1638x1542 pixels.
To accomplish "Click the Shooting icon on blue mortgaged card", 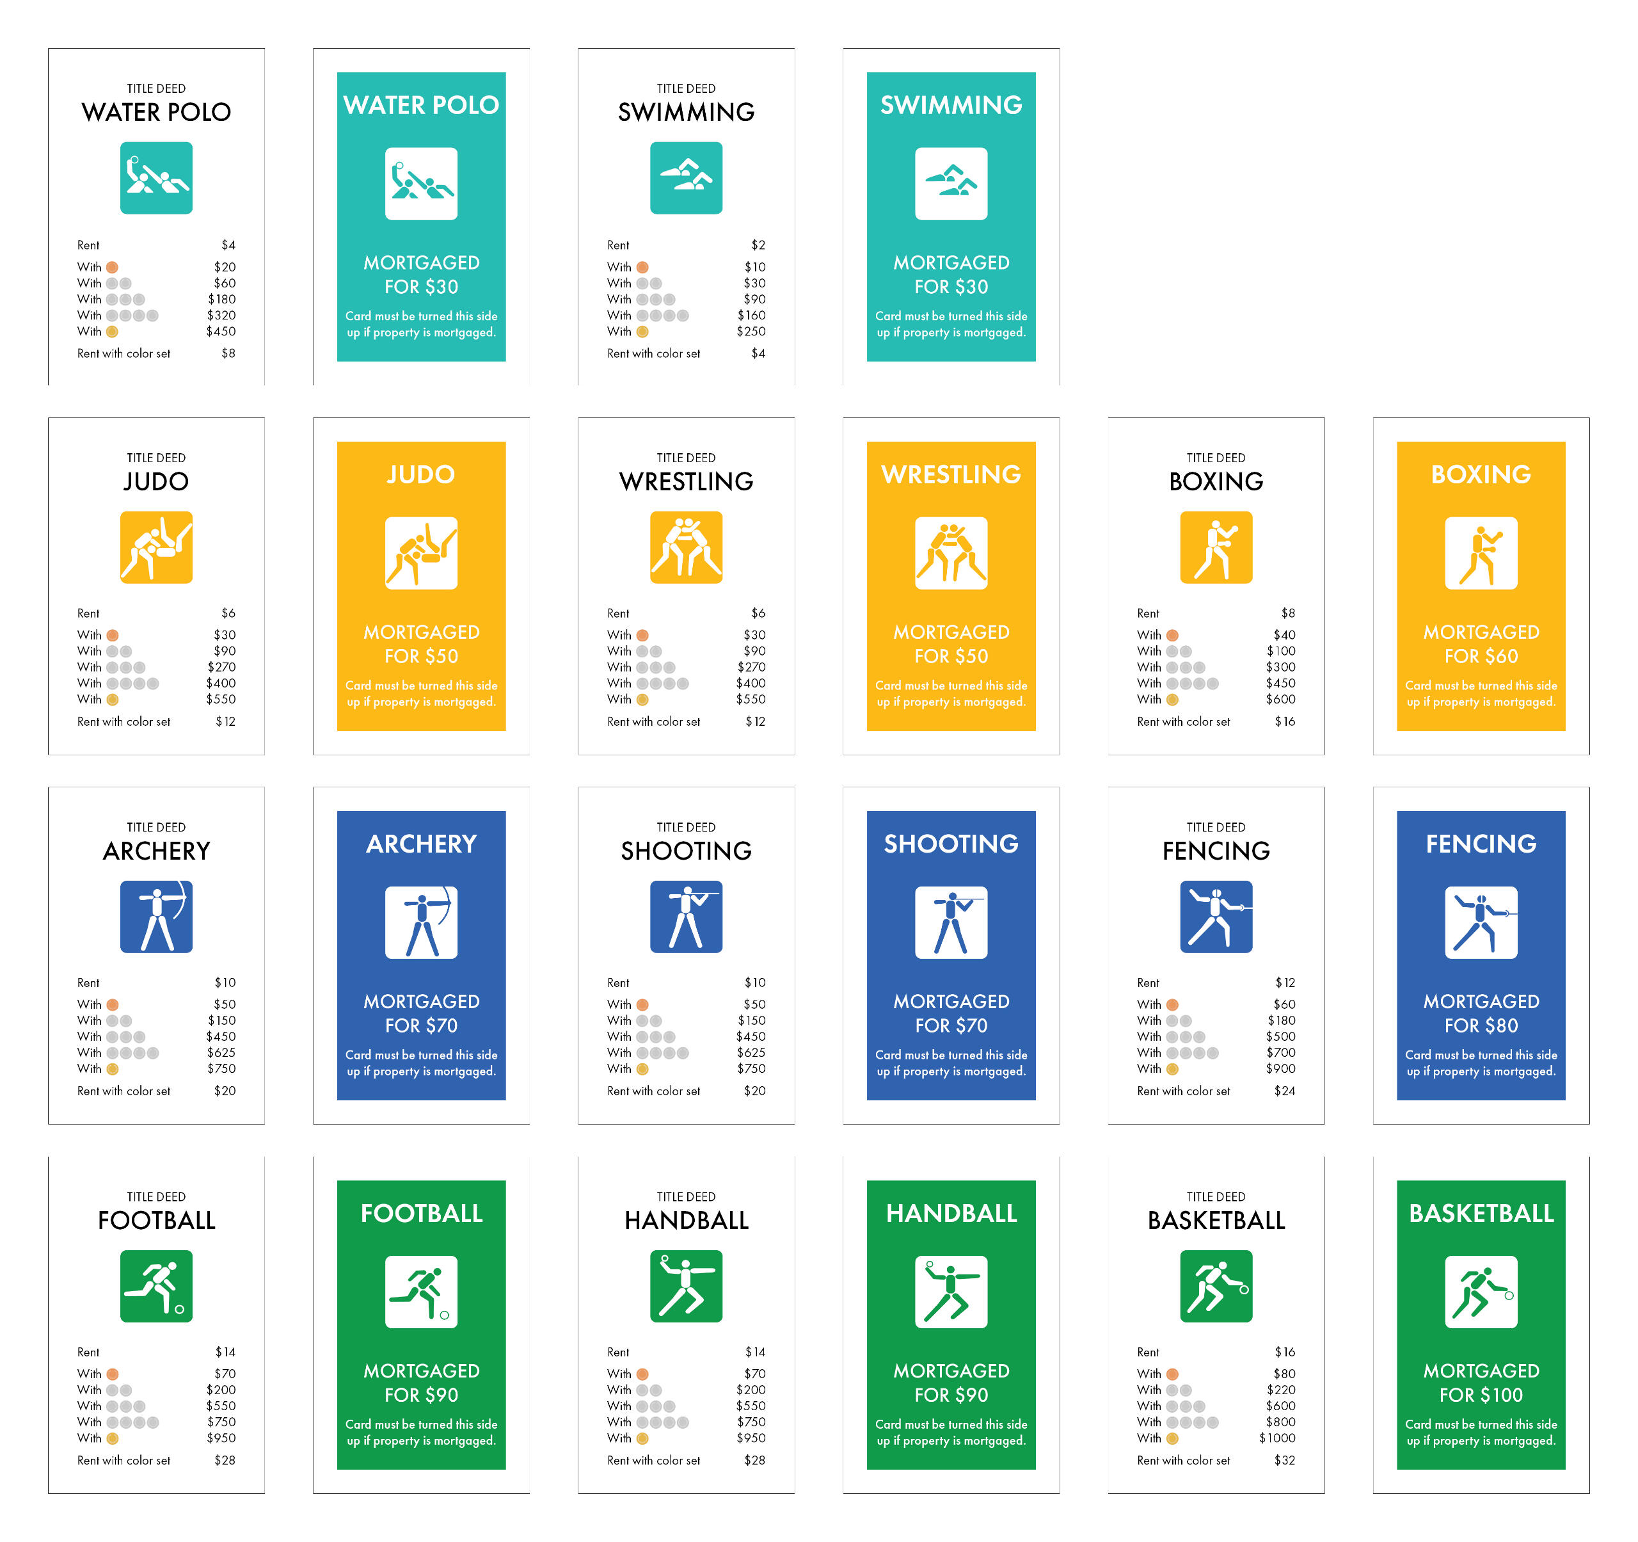I will [x=951, y=922].
